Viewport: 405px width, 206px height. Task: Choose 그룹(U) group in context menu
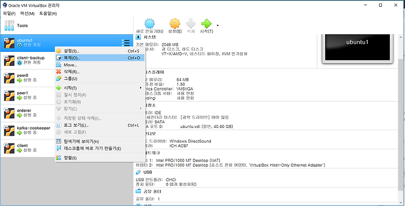[100, 78]
